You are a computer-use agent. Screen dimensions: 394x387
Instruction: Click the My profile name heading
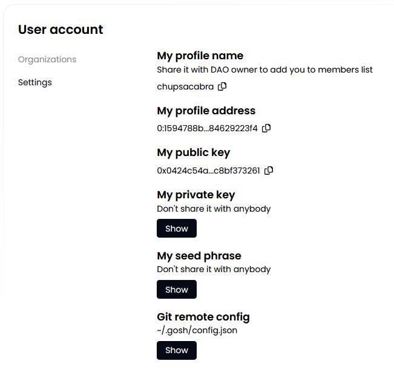(200, 56)
